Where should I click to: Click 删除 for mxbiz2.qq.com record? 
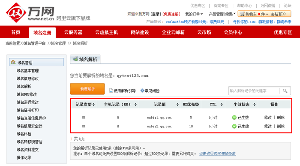281,126
